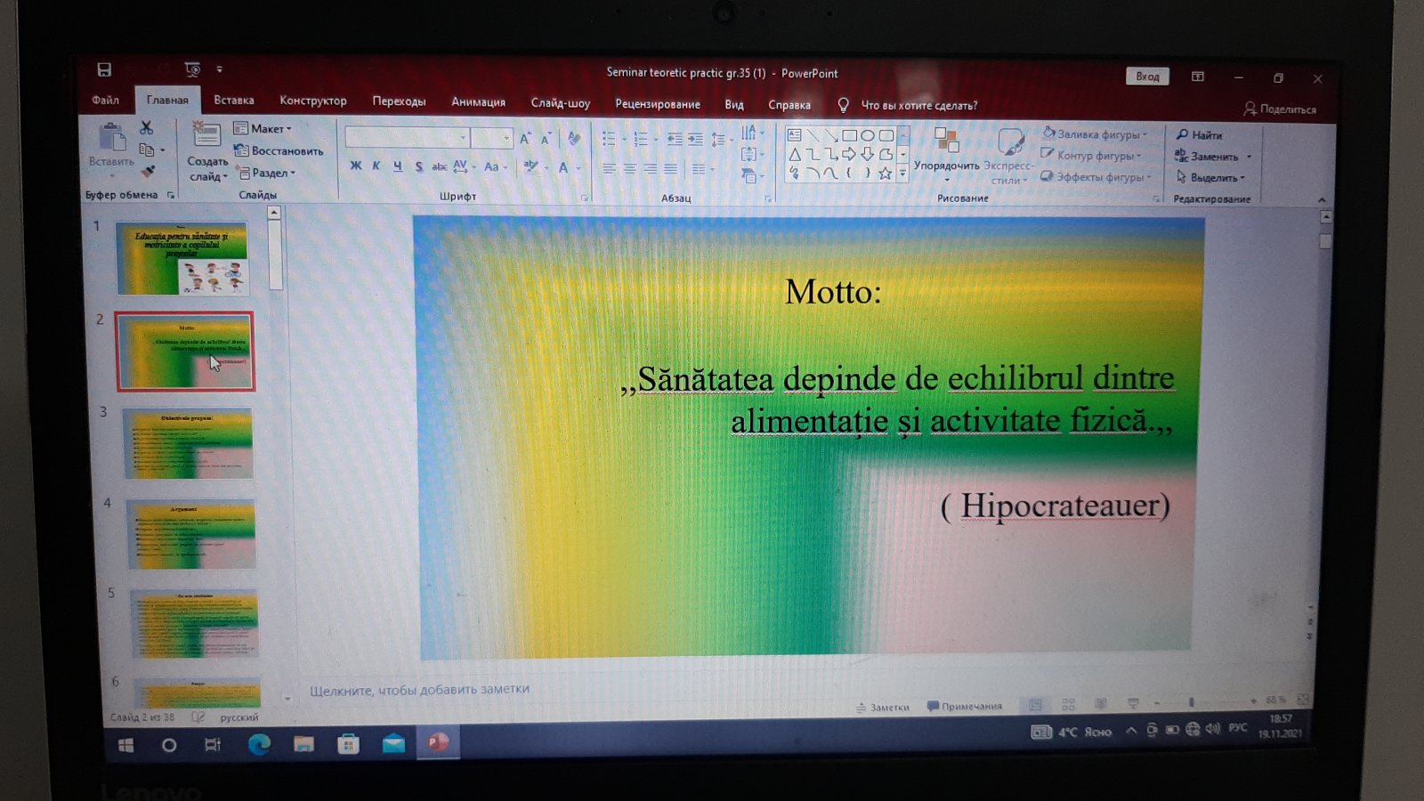The width and height of the screenshot is (1424, 801).
Task: Click the bulleted list icon
Action: pos(609,139)
